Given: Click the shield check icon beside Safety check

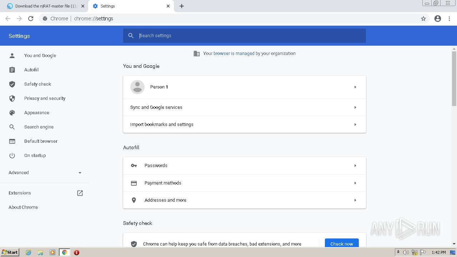Looking at the screenshot, I should click(12, 84).
